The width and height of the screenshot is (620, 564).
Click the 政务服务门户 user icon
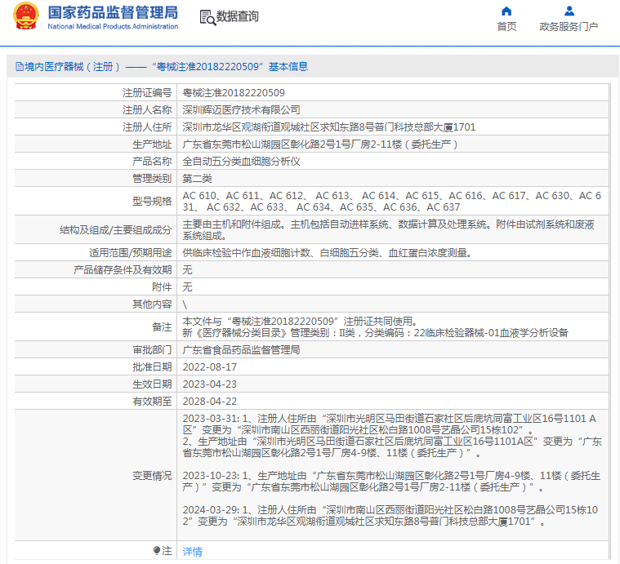(x=569, y=11)
